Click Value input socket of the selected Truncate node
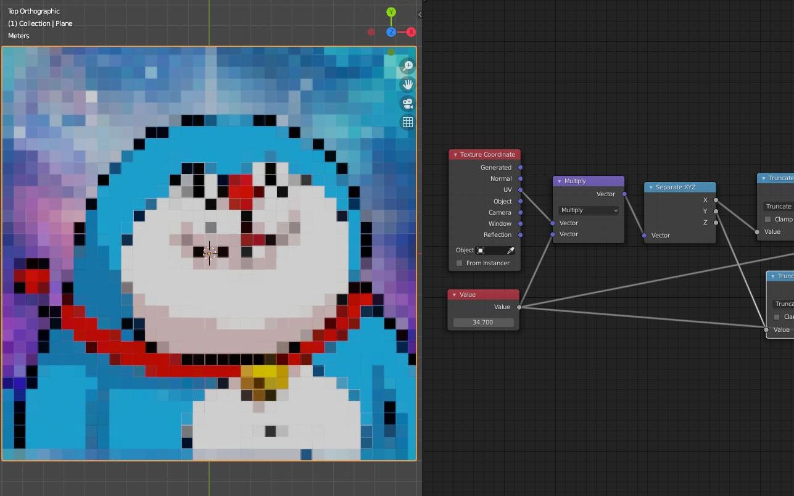Screen dimensions: 794x496 [767, 329]
